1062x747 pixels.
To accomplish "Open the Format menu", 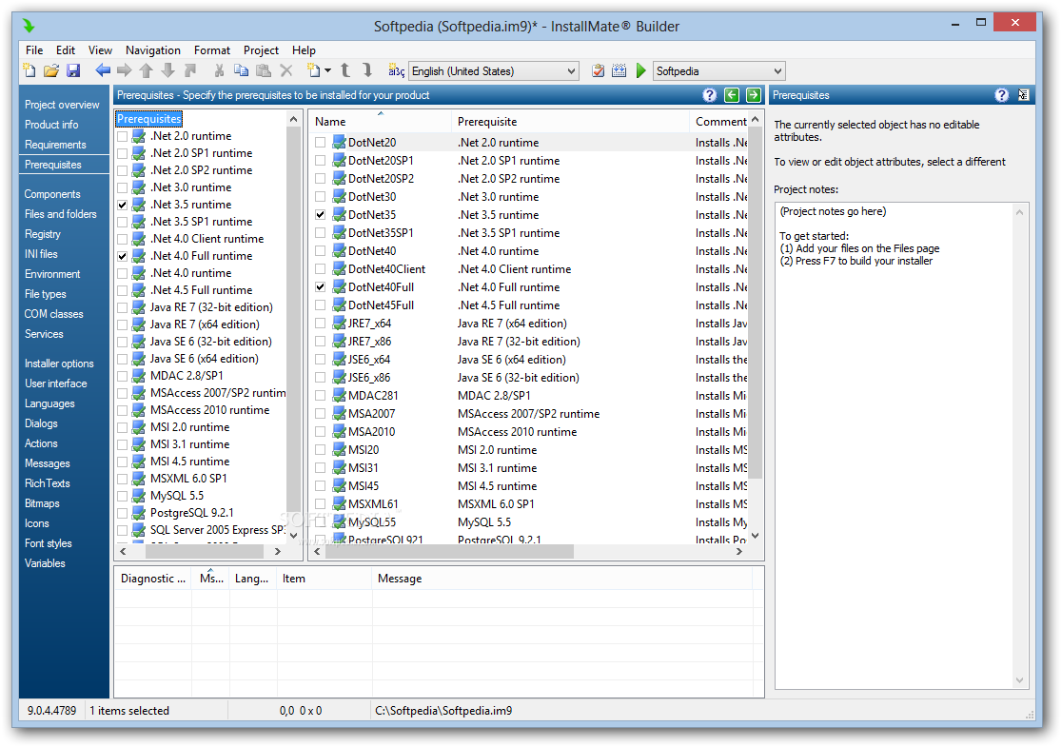I will point(212,50).
